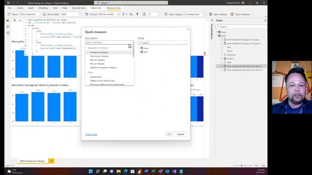
Task: Open the Select a calculation dropdown
Action: click(109, 42)
